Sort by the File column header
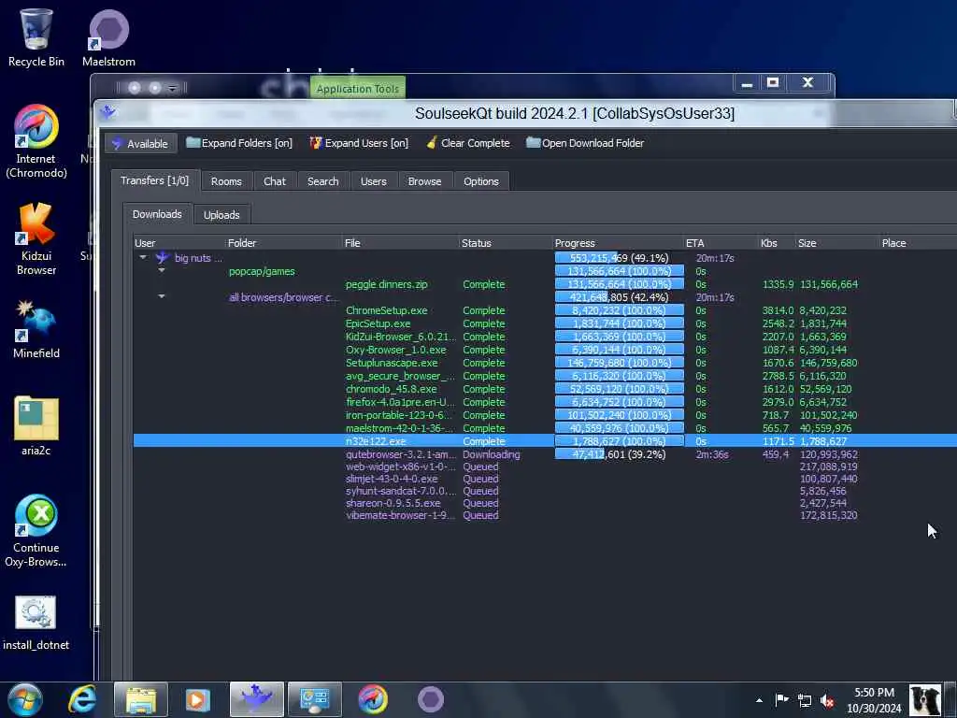 (400, 243)
